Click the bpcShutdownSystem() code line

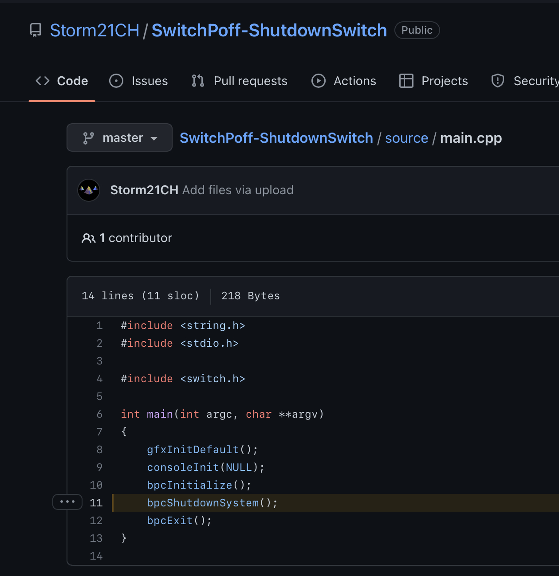[212, 503]
